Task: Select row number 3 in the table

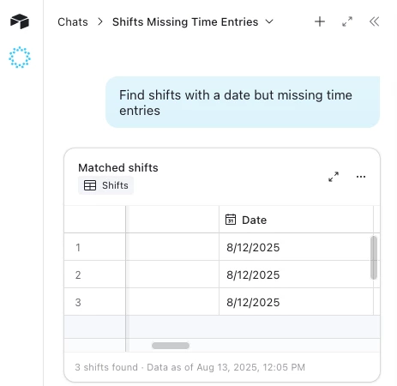Action: click(x=78, y=302)
